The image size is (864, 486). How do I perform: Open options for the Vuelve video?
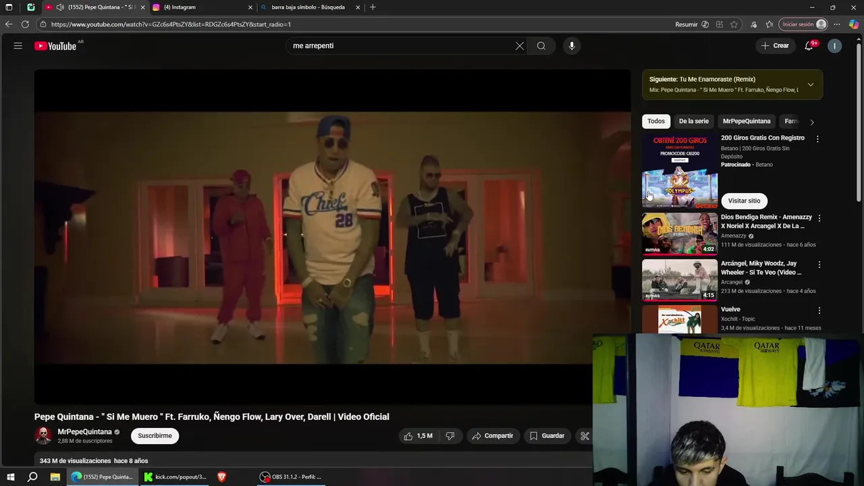[x=819, y=310]
